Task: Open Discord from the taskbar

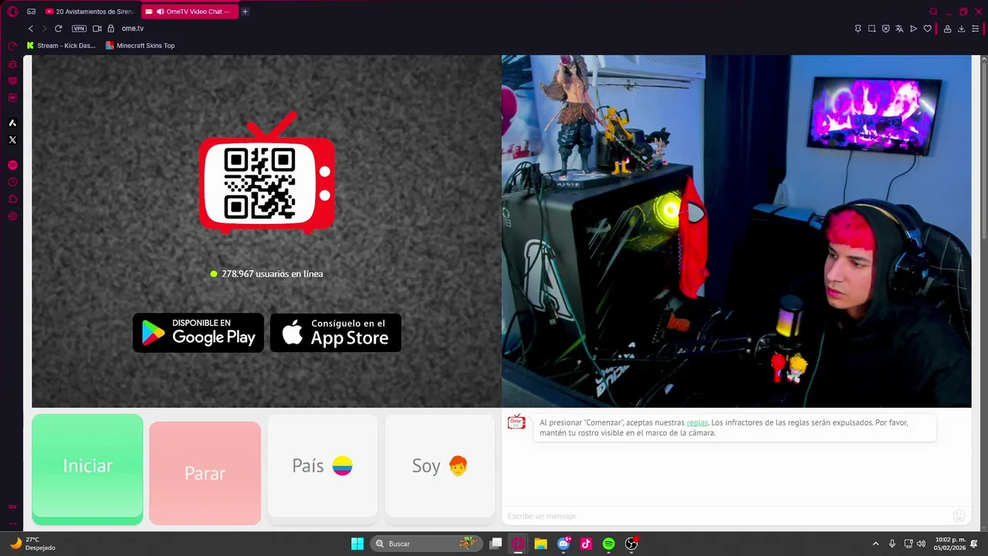Action: tap(563, 544)
